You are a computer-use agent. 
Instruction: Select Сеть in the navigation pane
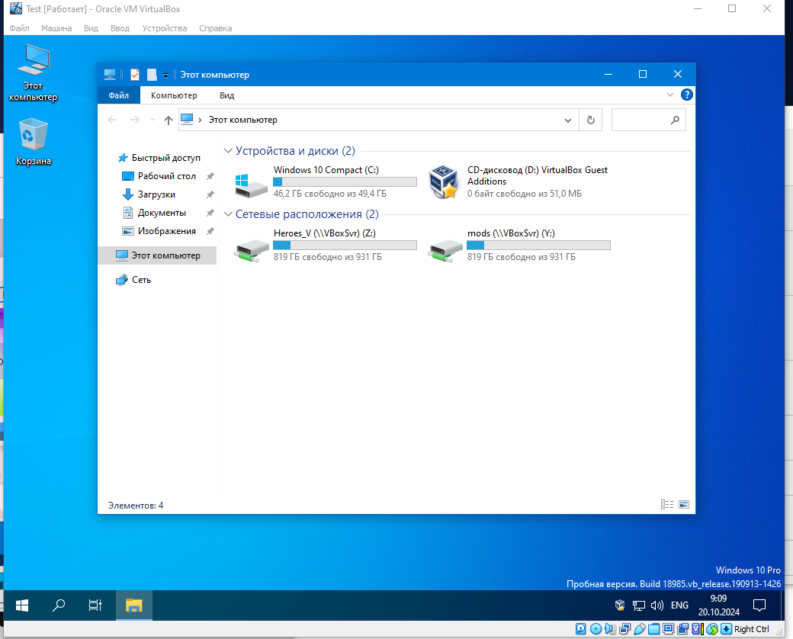pyautogui.click(x=133, y=280)
